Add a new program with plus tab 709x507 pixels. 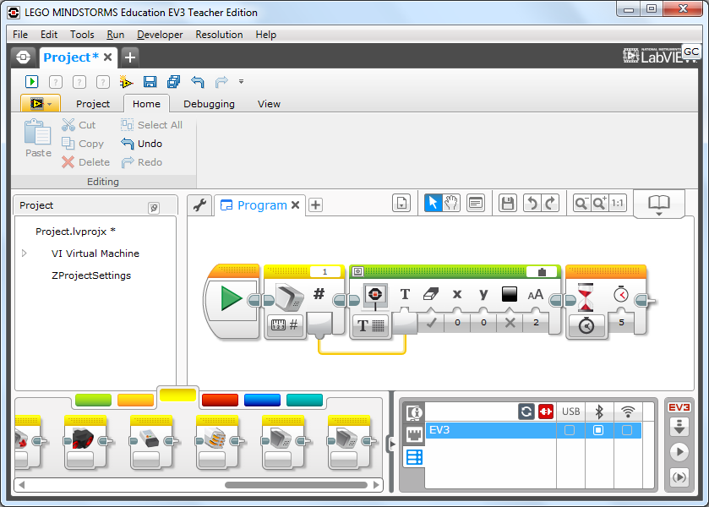click(x=315, y=204)
